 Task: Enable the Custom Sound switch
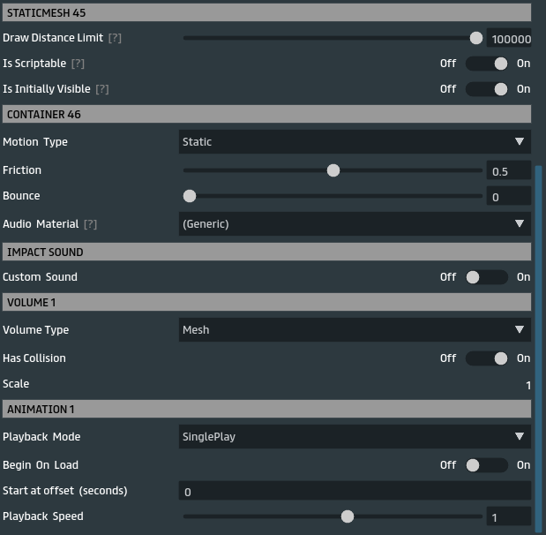[x=487, y=277]
